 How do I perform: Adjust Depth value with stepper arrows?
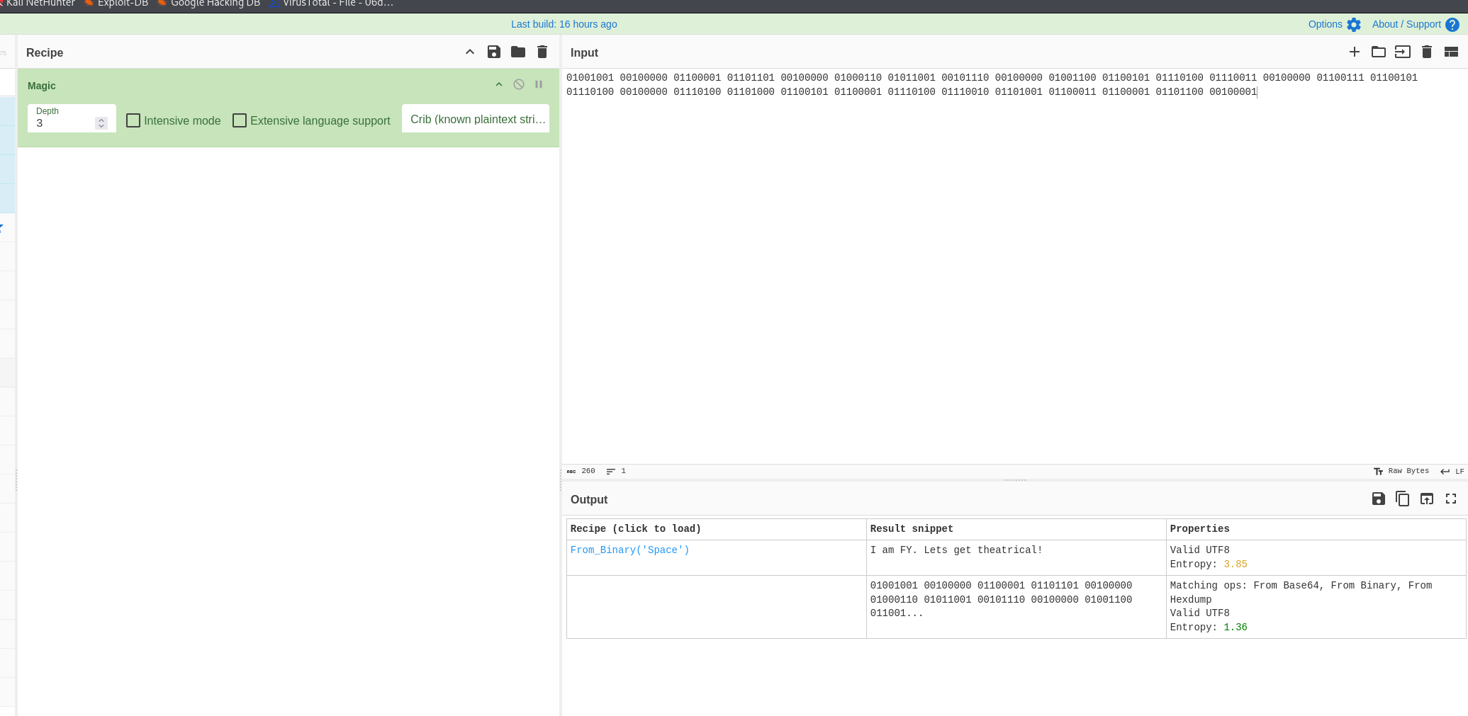101,123
